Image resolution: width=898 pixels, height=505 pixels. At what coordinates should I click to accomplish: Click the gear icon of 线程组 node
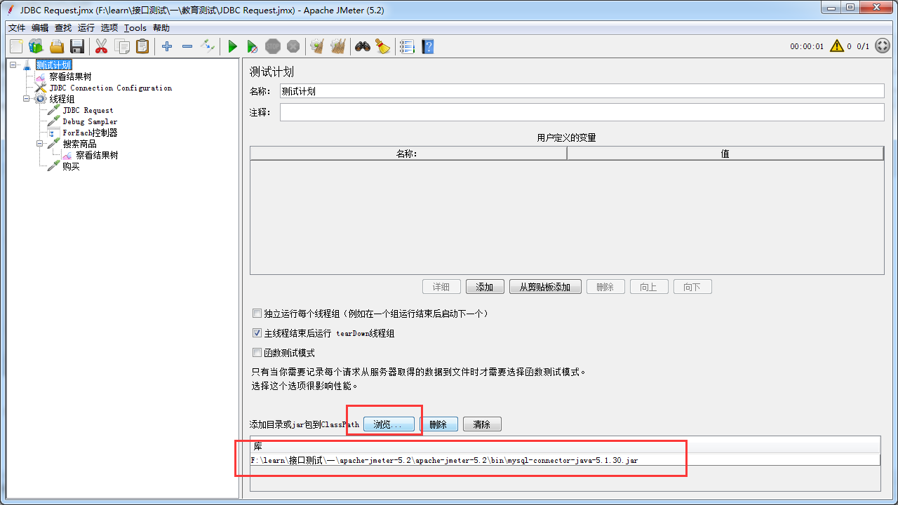[41, 99]
